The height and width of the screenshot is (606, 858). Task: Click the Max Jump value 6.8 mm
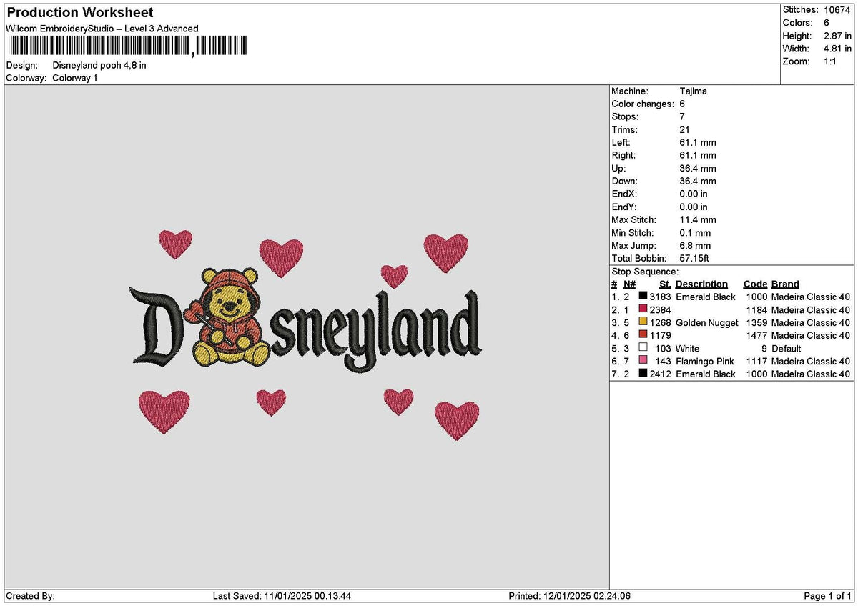tap(695, 246)
